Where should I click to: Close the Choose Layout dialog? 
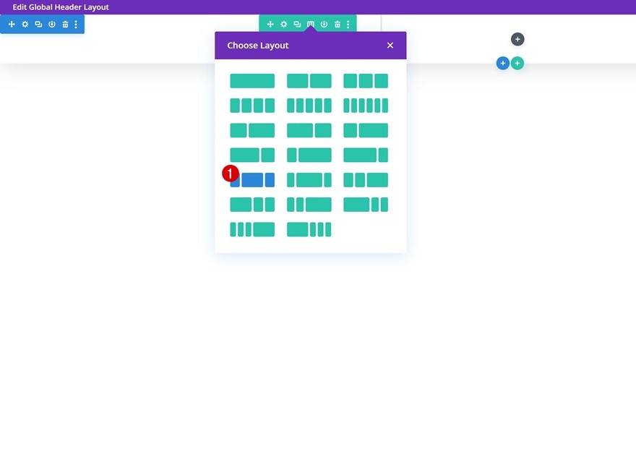390,46
